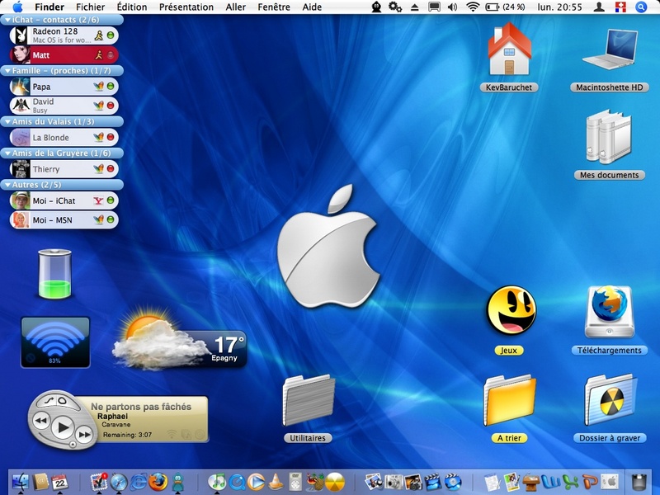Image resolution: width=660 pixels, height=495 pixels.
Task: Open the Trash in the Dock
Action: (x=639, y=482)
